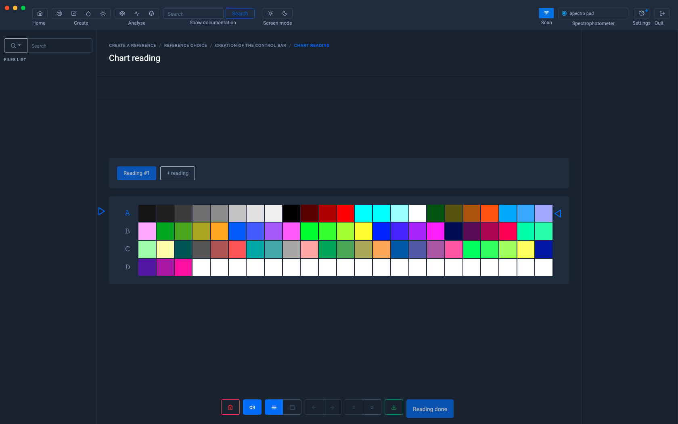
Task: Select row B label
Action: tap(128, 231)
